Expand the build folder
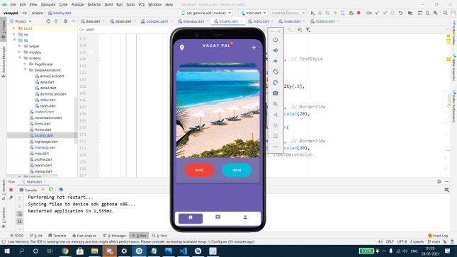This screenshot has height=257, width=457. tap(14, 28)
